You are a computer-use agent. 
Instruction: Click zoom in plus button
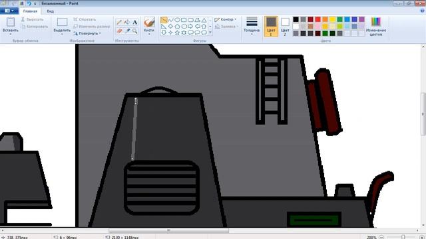(421, 237)
